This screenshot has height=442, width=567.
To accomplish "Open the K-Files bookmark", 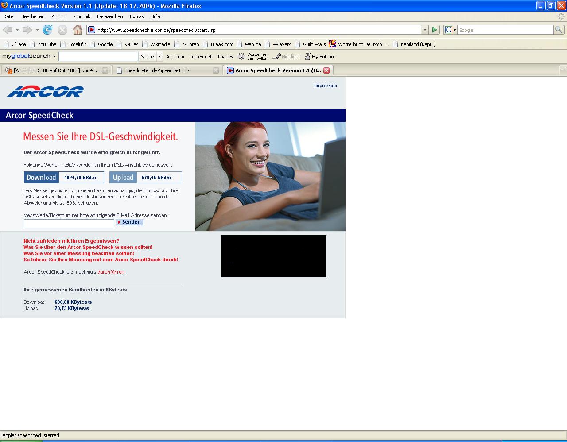I will point(128,44).
